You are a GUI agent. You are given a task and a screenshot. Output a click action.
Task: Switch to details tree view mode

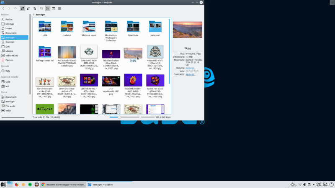coord(34,8)
